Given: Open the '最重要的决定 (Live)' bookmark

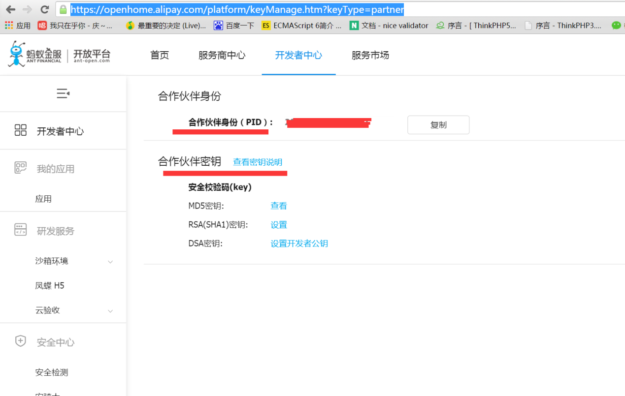Looking at the screenshot, I should [x=166, y=26].
